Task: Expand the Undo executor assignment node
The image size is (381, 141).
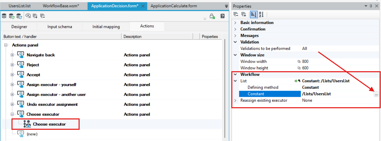Action: click(12, 104)
